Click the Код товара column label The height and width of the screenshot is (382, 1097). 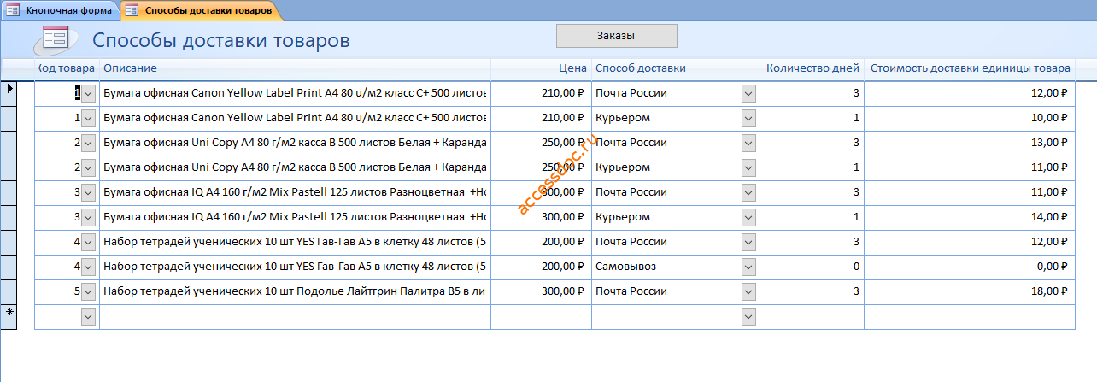point(66,68)
